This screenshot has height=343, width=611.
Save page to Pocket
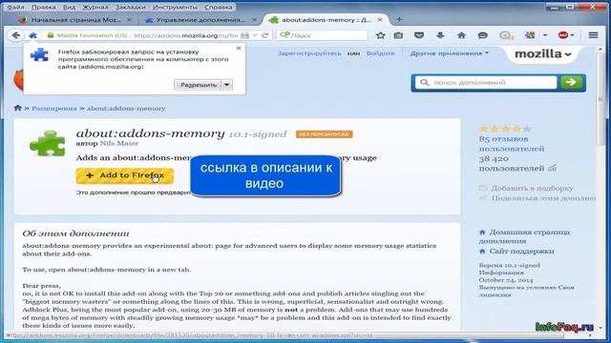(x=419, y=35)
